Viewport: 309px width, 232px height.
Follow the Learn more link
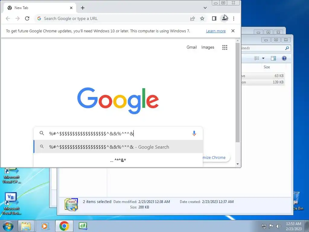(x=216, y=31)
